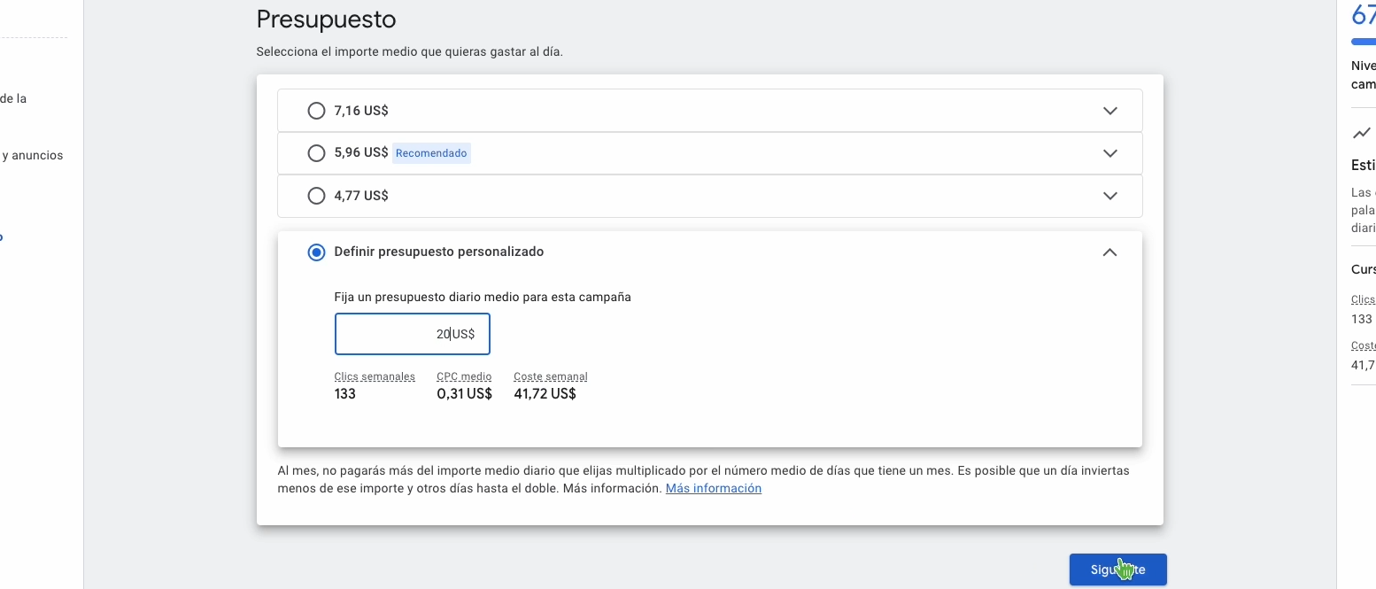The width and height of the screenshot is (1376, 589).
Task: Expand the 5,96 US$ option details chevron
Action: (x=1109, y=153)
